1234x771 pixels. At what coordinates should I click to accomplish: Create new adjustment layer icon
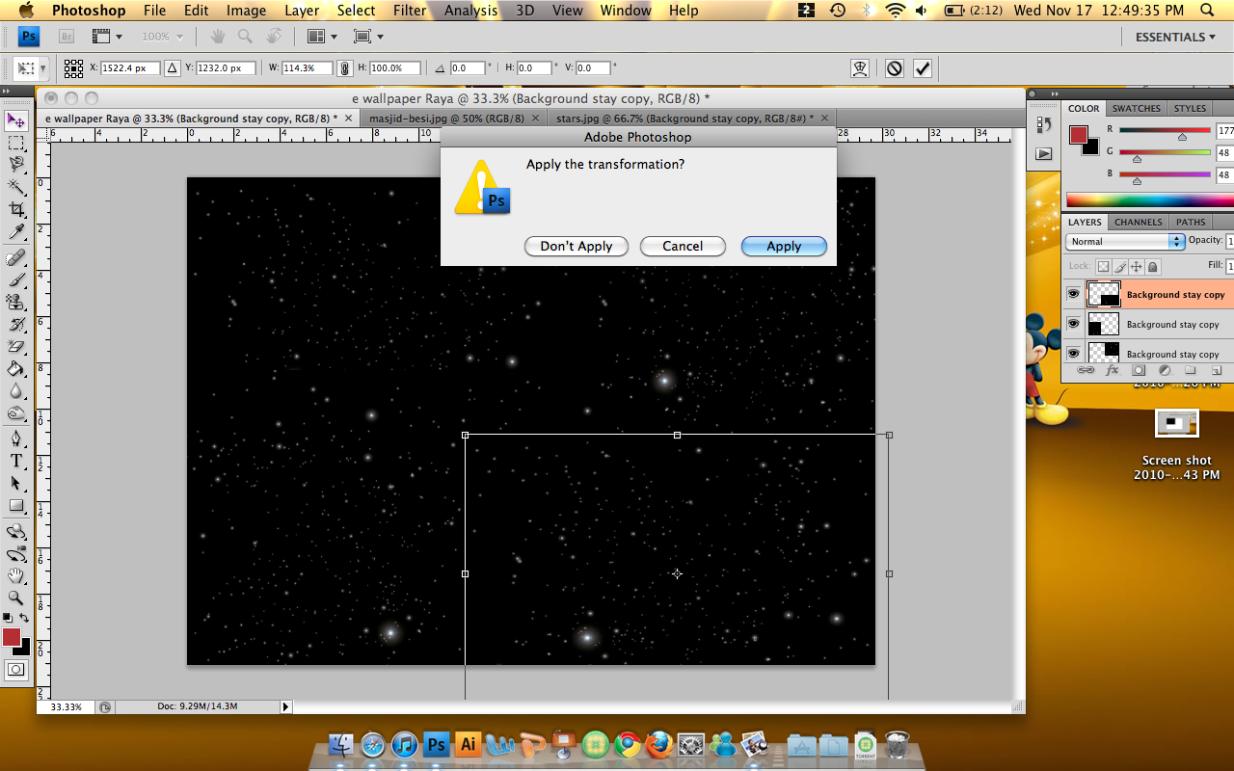1164,370
